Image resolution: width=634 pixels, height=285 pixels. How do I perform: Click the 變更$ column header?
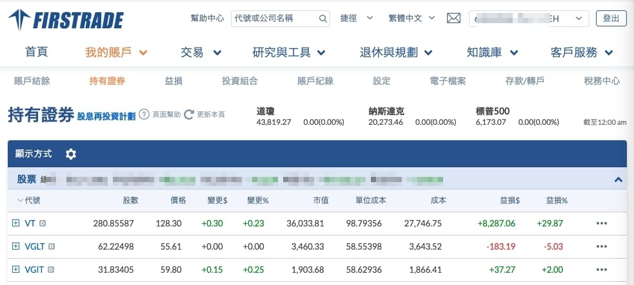[217, 200]
